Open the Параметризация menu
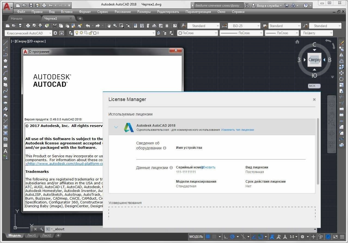Viewport: 348px width, 243px height. (198, 12)
